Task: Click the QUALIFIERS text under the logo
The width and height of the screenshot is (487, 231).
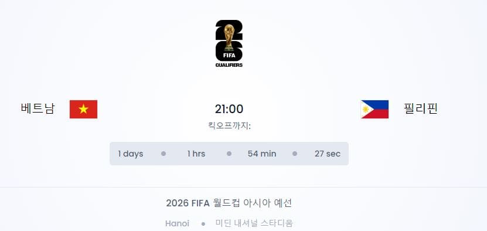Action: 229,65
